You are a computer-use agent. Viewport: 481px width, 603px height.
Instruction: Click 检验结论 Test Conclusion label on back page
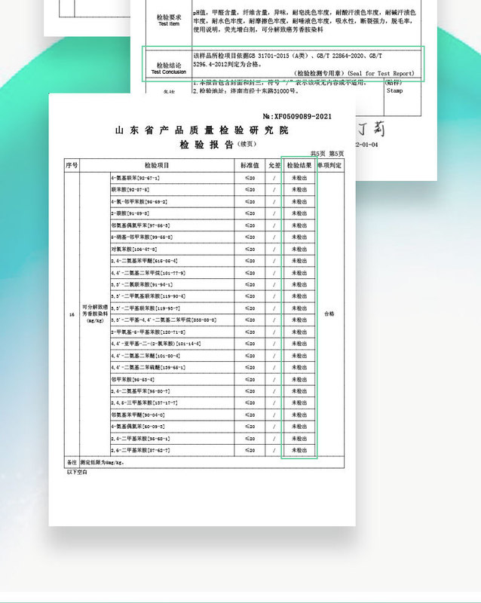(x=169, y=68)
